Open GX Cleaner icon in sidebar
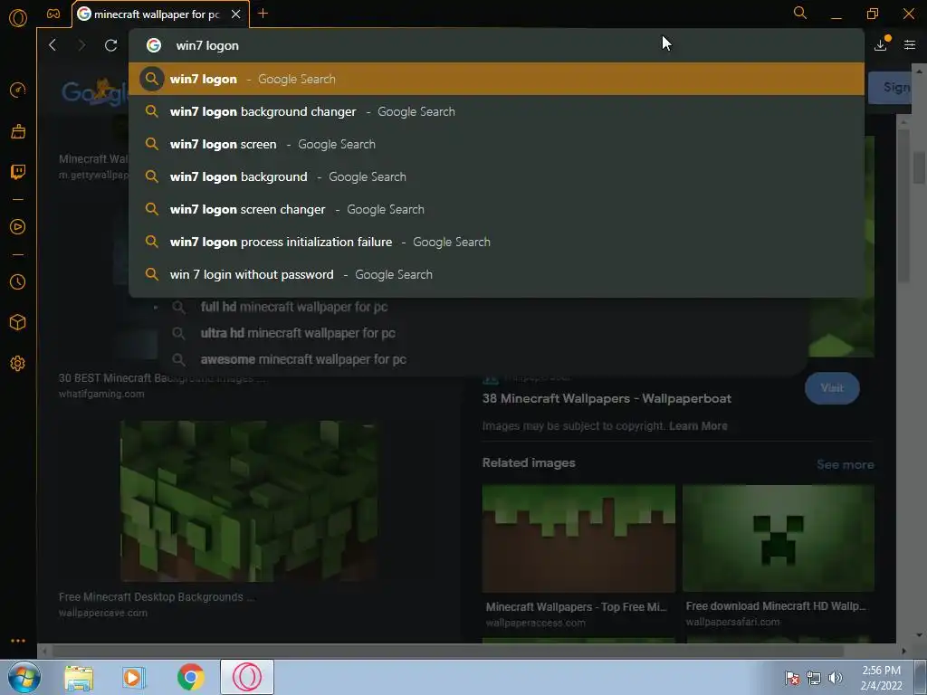 click(18, 131)
